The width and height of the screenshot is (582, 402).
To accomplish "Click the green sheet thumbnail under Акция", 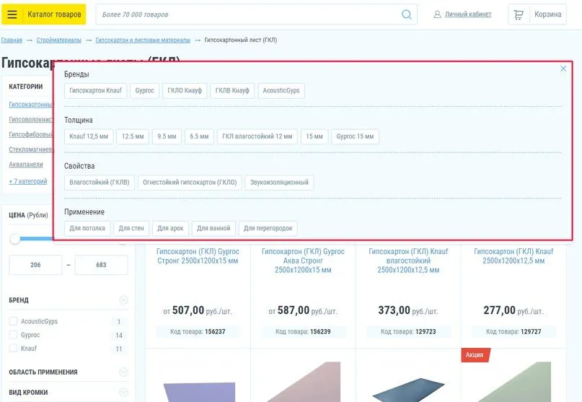I will tap(513, 383).
